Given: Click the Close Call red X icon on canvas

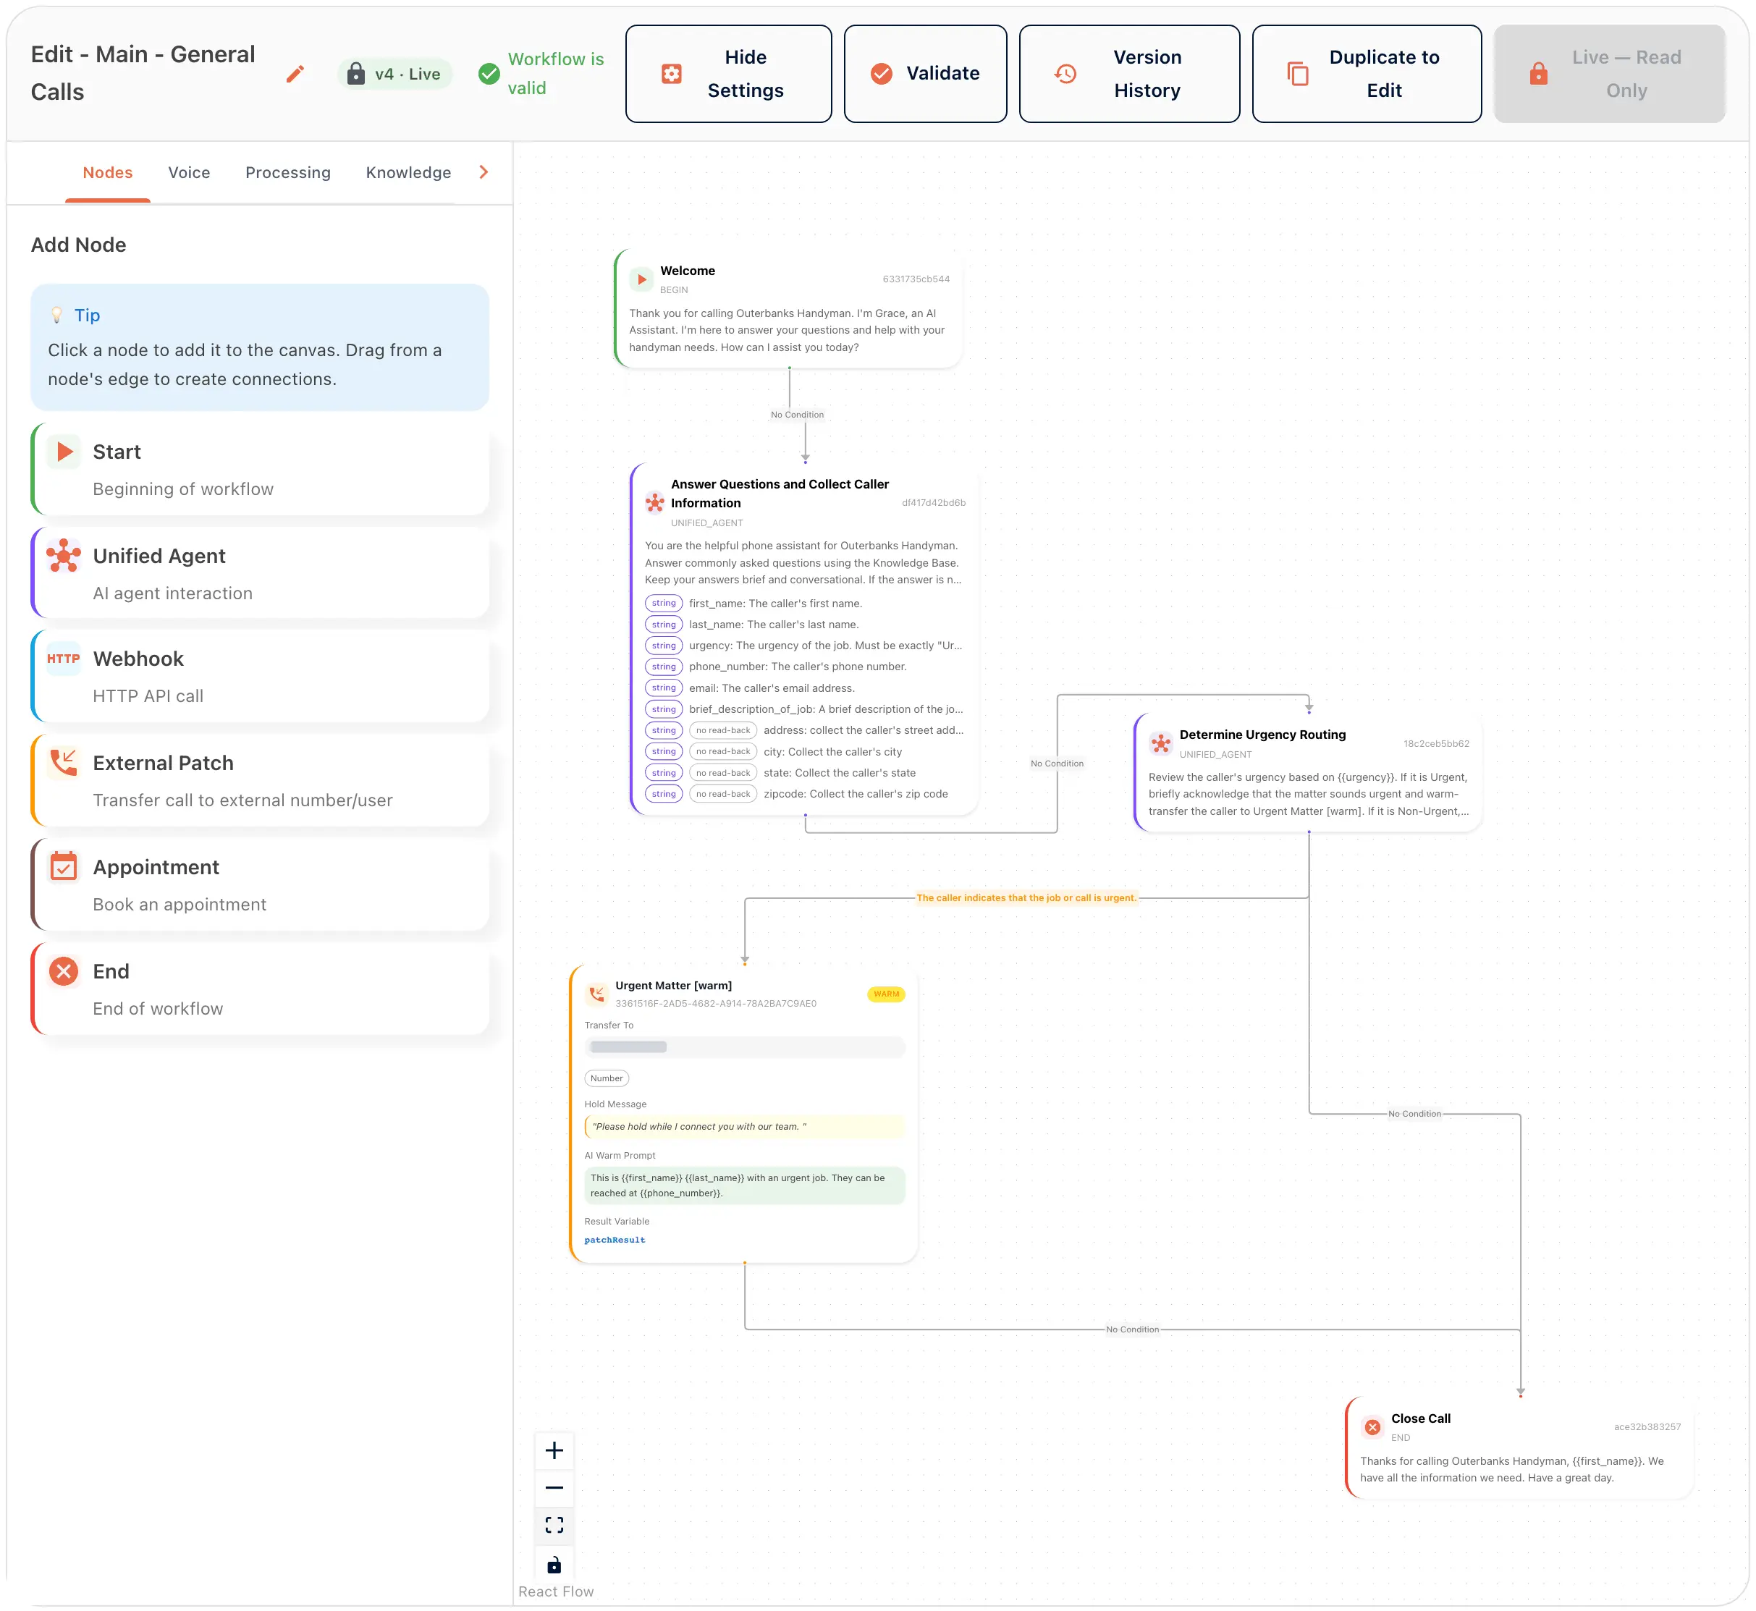Looking at the screenshot, I should click(x=1372, y=1427).
